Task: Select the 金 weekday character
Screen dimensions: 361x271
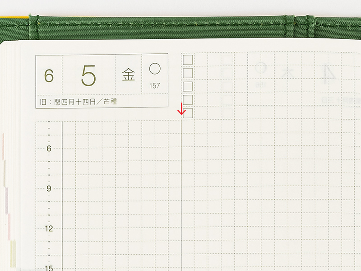Action: coord(128,75)
